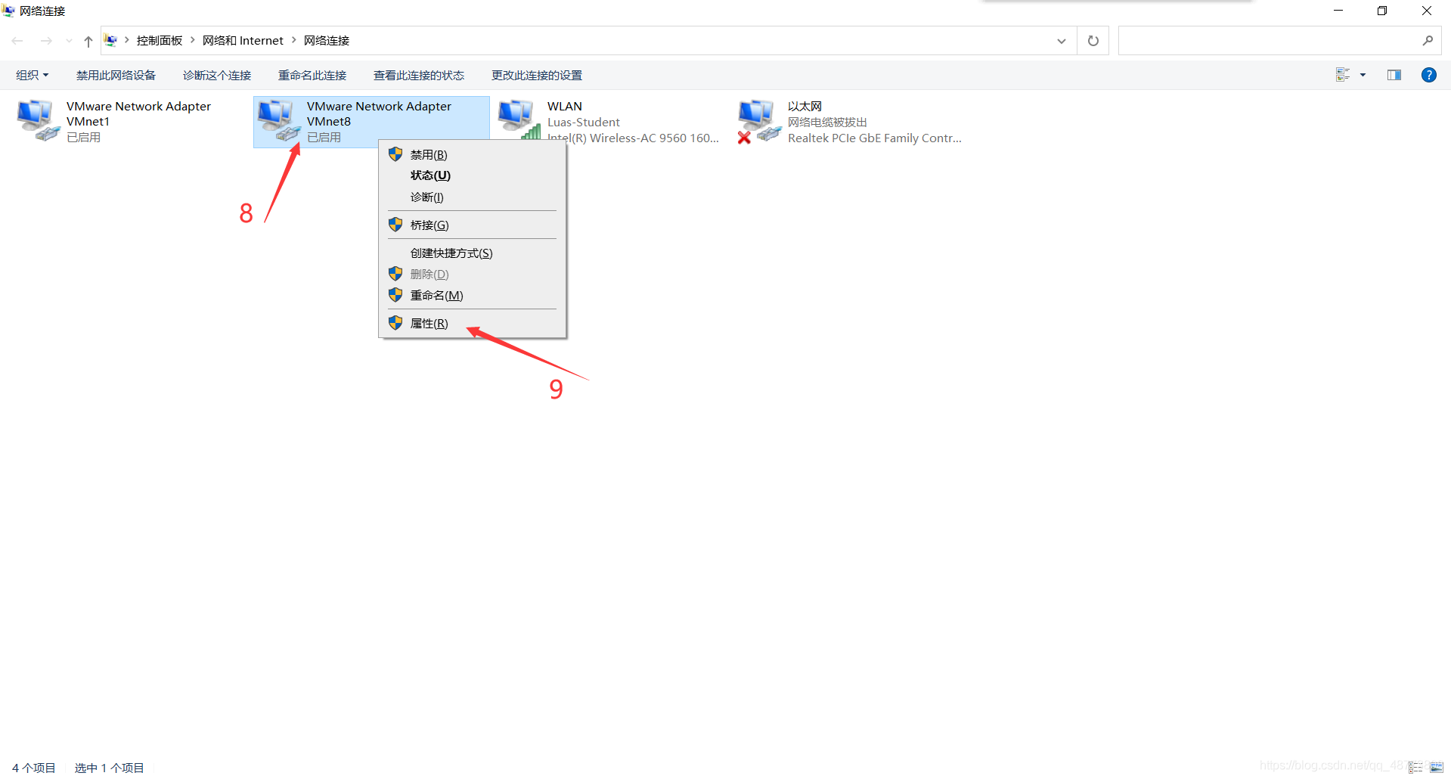The image size is (1451, 779).
Task: Click 网络电缆被拔出 status text
Action: [827, 122]
